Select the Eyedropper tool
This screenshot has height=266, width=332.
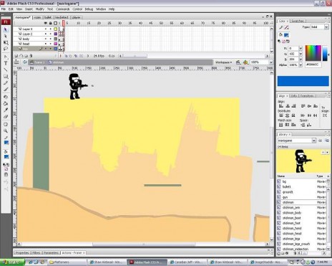pos(6,110)
